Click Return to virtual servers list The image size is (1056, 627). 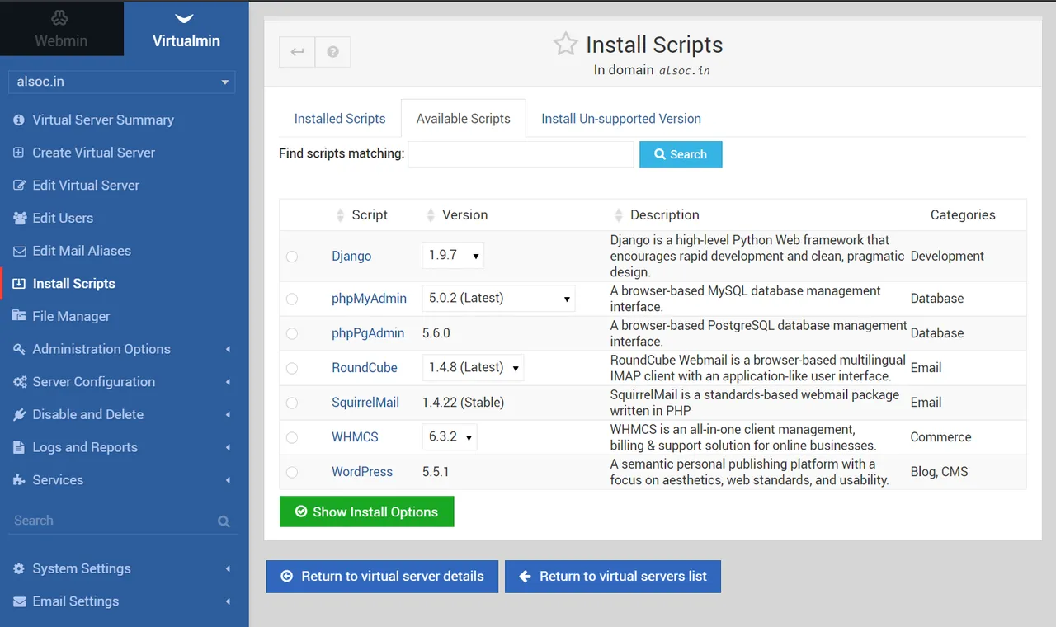(613, 577)
